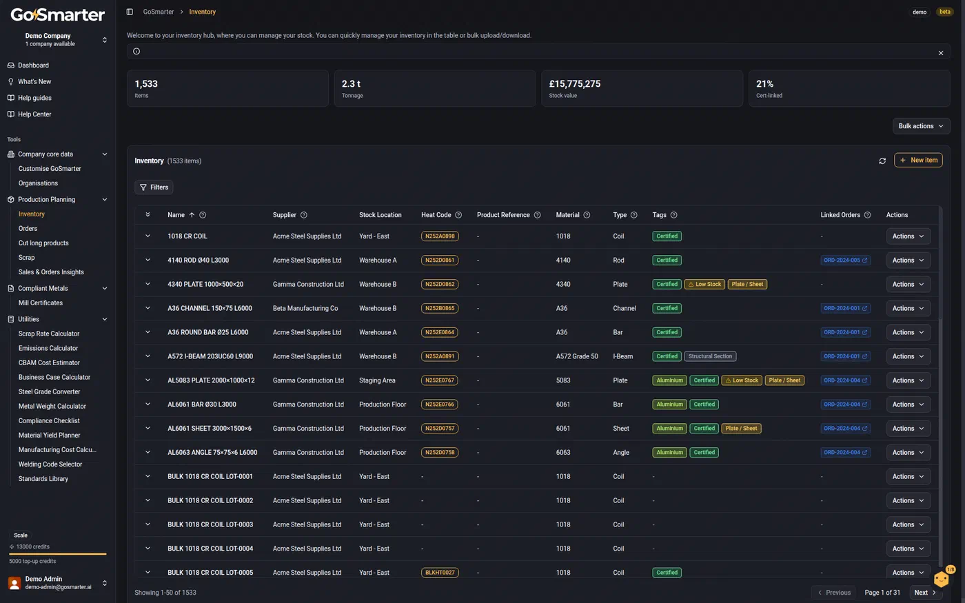Viewport: 965px width, 603px height.
Task: Sort by Name column arrow
Action: [192, 215]
